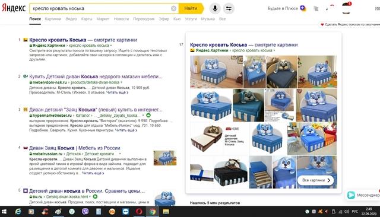Viewport: 380px width, 217px height.
Task: Open the Yandex Messenger icon
Action: (351, 195)
